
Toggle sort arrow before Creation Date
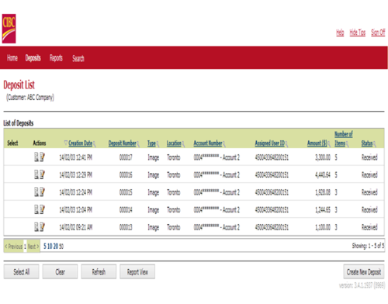tap(66, 143)
